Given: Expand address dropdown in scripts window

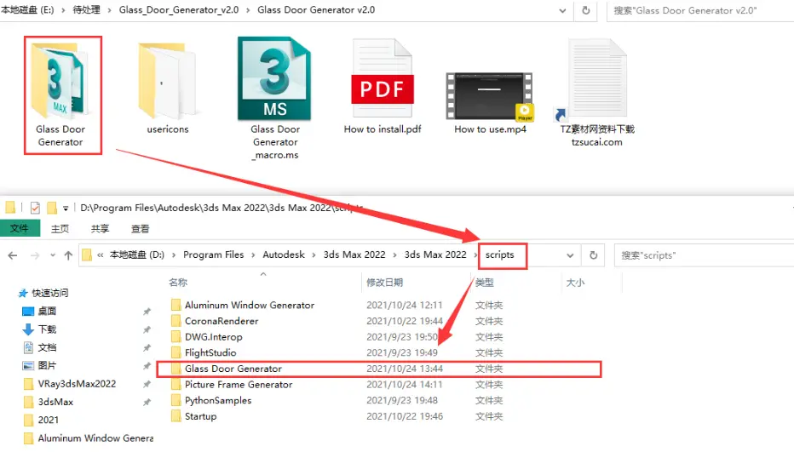Looking at the screenshot, I should [570, 255].
